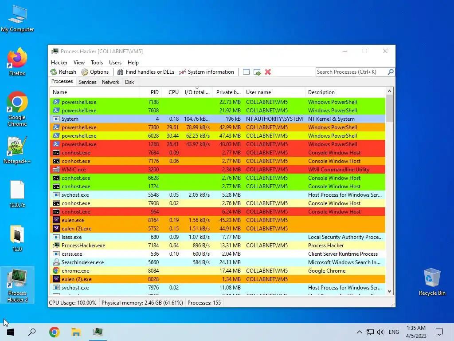Select powershell.exe with PID 1268

[x=217, y=144]
